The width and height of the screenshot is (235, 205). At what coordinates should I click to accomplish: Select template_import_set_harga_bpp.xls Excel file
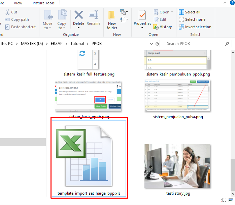(x=89, y=158)
